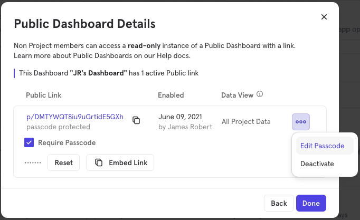Open the p/DMTYWQT8iu9uGrtidE5GXh public link
The height and width of the screenshot is (220, 360).
[74, 117]
